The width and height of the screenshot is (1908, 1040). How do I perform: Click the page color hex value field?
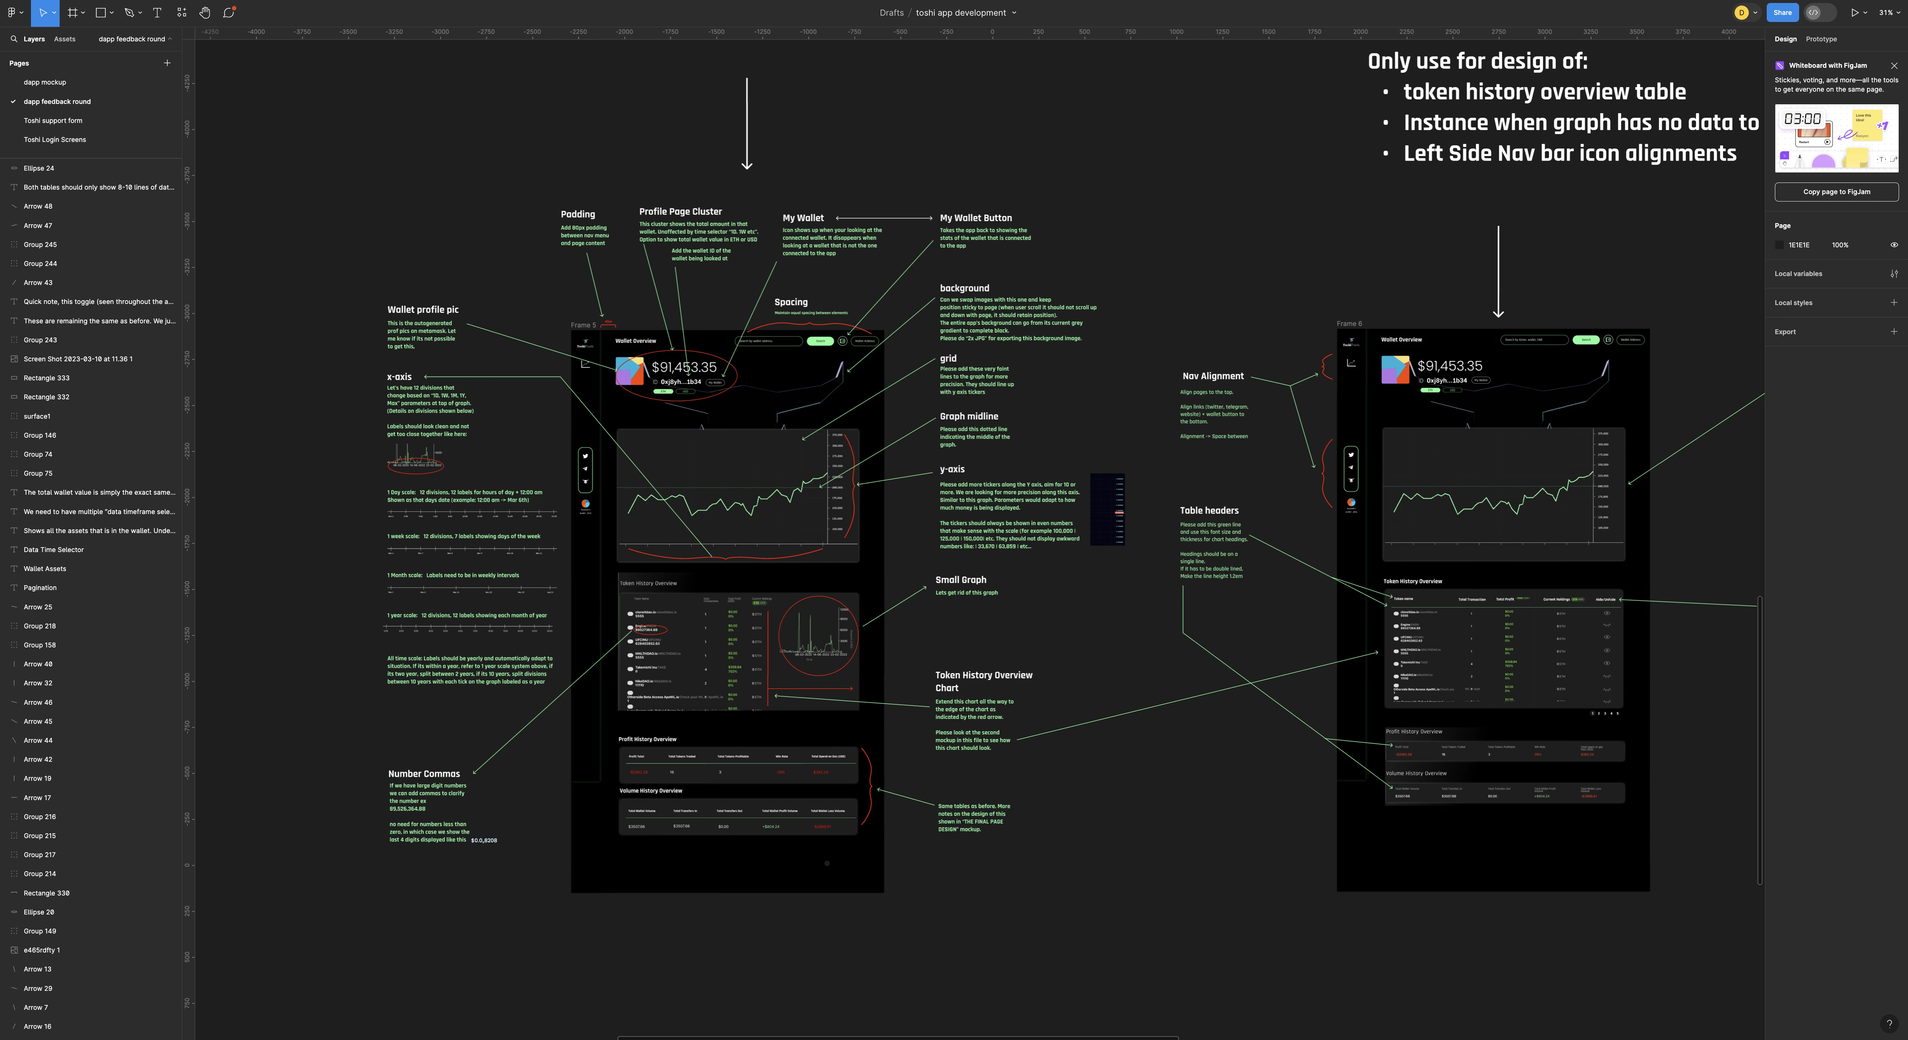click(x=1798, y=245)
